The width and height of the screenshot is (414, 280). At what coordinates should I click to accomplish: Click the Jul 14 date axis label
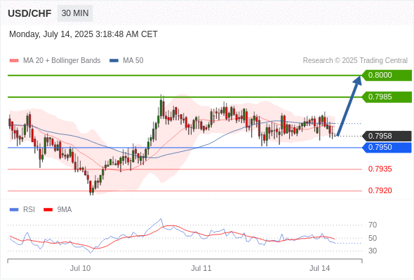point(319,268)
